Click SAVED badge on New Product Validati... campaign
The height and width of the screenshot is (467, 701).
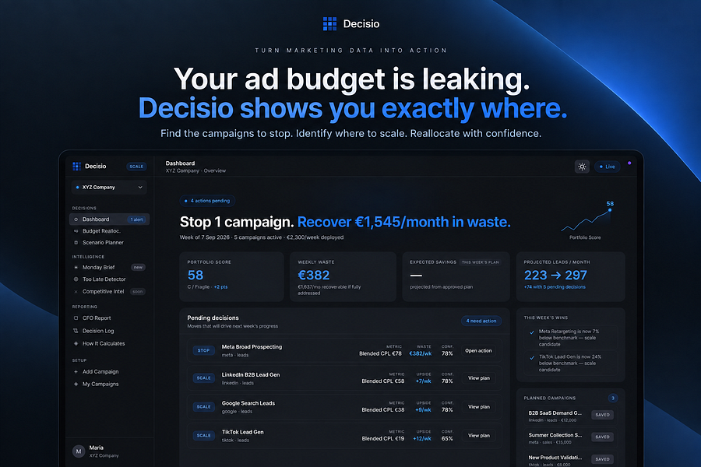[x=602, y=459]
